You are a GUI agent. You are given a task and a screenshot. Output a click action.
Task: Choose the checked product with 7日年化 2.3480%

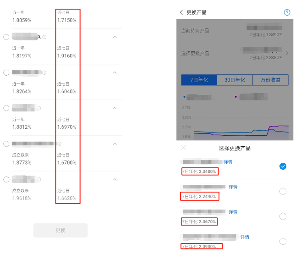coord(283,166)
